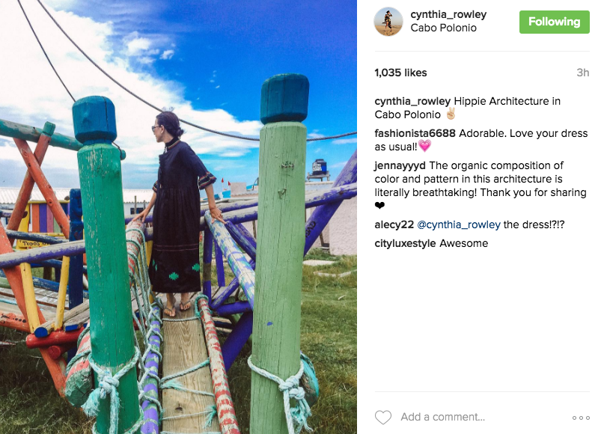This screenshot has width=607, height=434.
Task: Click cynthia_rowley name in the caption
Action: (x=412, y=101)
